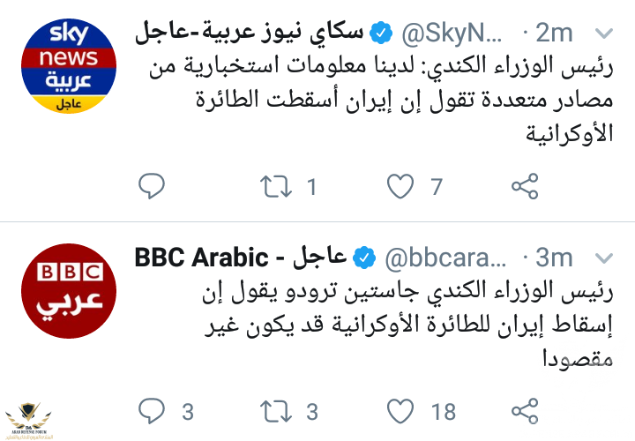
Task: Share the Sky News Arabia tweet
Action: (x=526, y=186)
